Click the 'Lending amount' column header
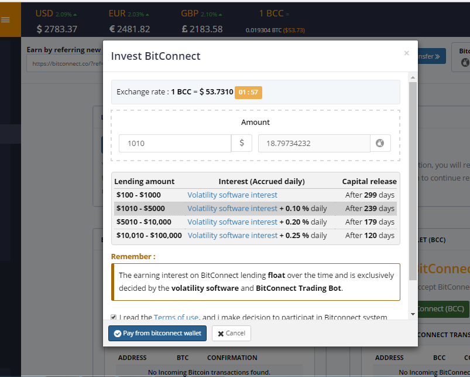470x377 pixels. click(144, 181)
